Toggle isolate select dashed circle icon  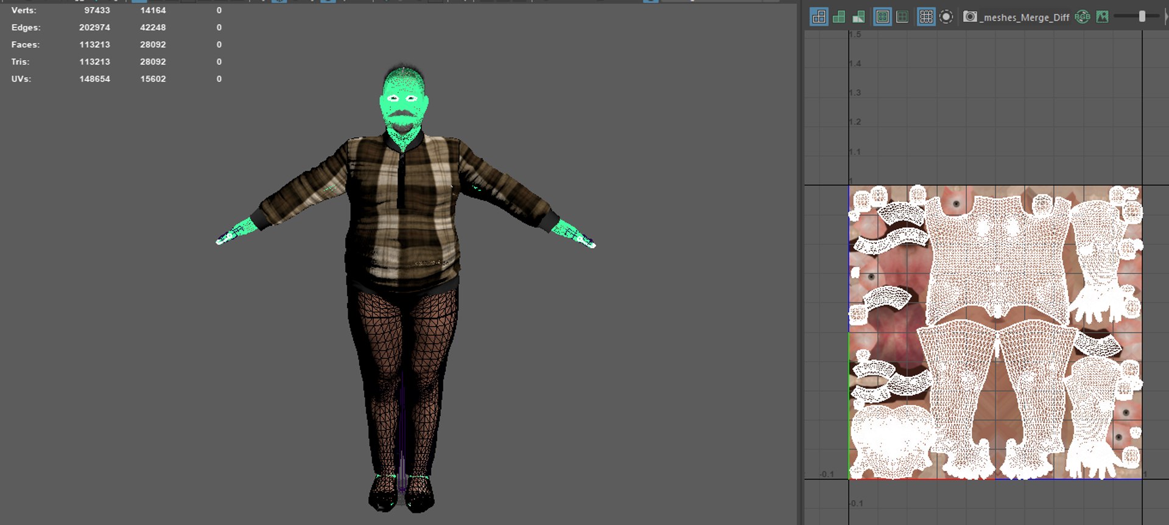[946, 17]
